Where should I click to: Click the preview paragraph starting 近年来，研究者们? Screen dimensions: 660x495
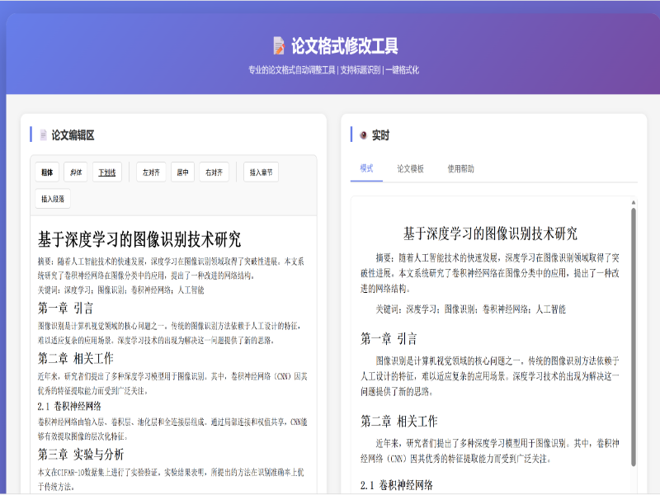pyautogui.click(x=490, y=450)
